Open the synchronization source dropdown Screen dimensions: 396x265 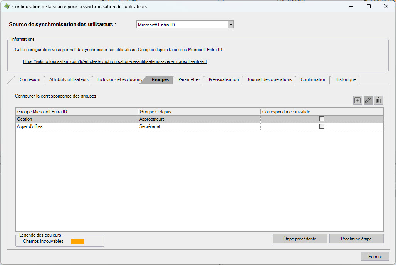tap(231, 25)
